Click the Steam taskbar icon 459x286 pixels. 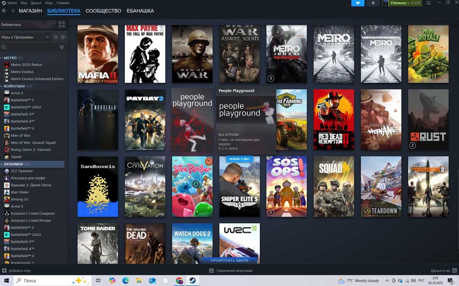tap(193, 281)
